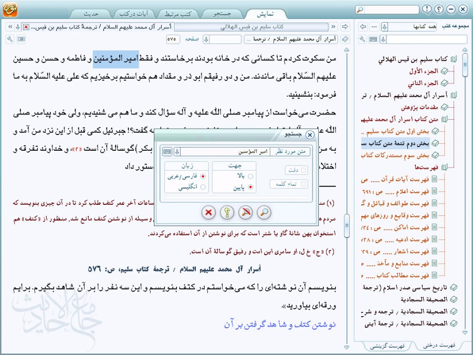Select فارسى/عربى language radio button
Viewport: 473px width, 355px height.
203,176
